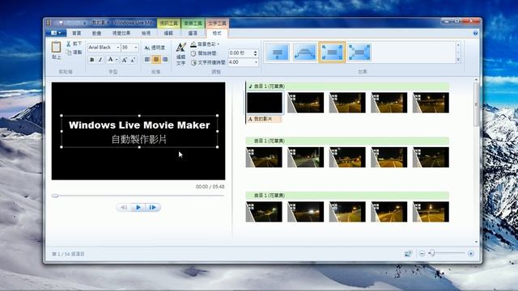
Task: Zoom in the timeline with plus button
Action: pos(471,253)
